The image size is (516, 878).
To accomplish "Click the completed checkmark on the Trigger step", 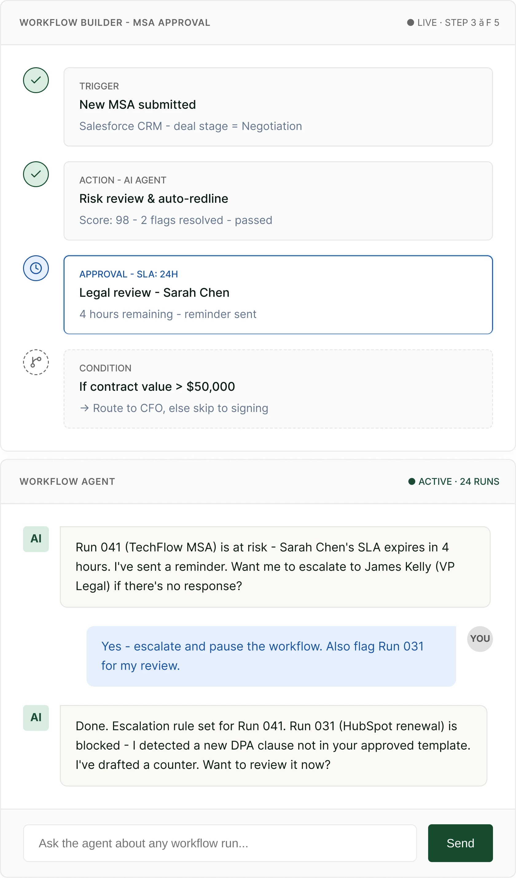I will tap(36, 80).
